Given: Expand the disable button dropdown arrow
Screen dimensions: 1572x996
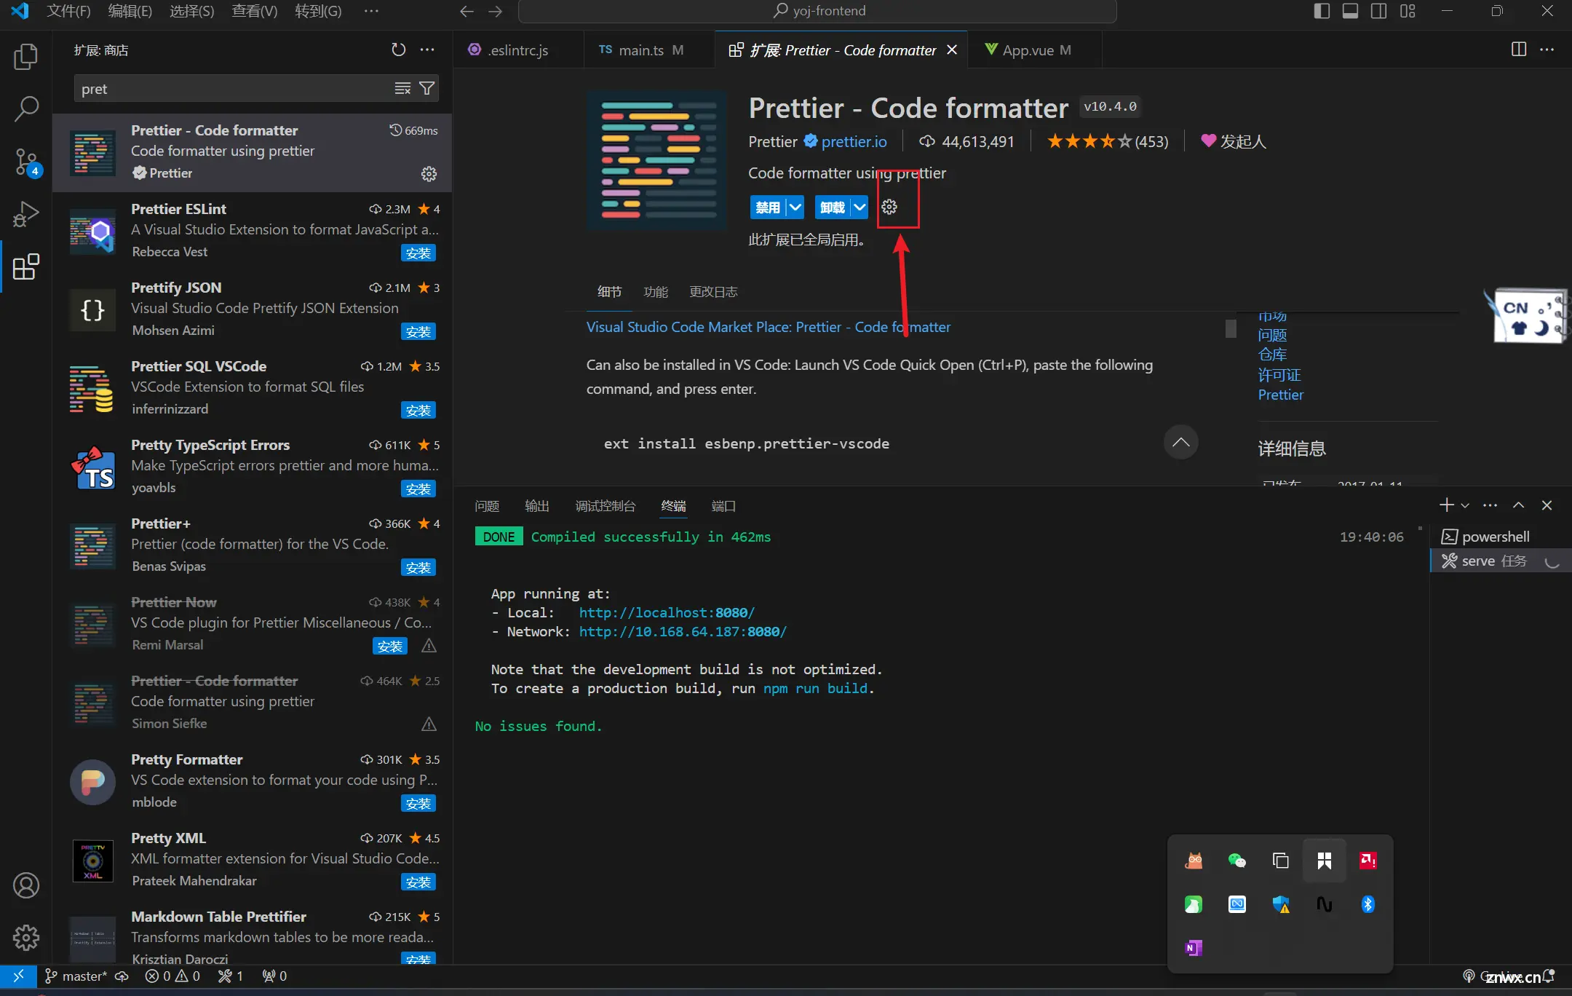Looking at the screenshot, I should [x=795, y=207].
